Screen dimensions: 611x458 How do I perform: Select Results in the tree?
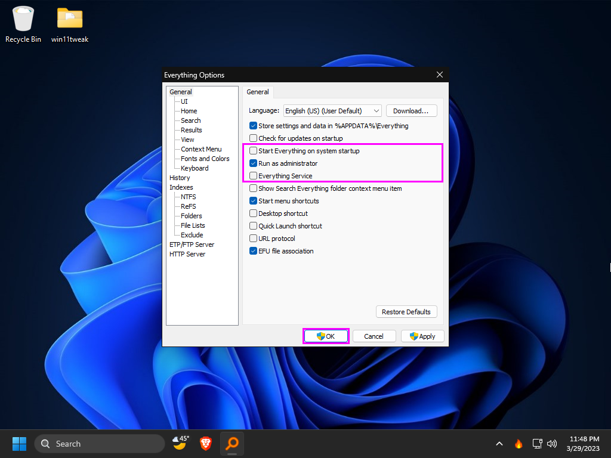click(192, 130)
